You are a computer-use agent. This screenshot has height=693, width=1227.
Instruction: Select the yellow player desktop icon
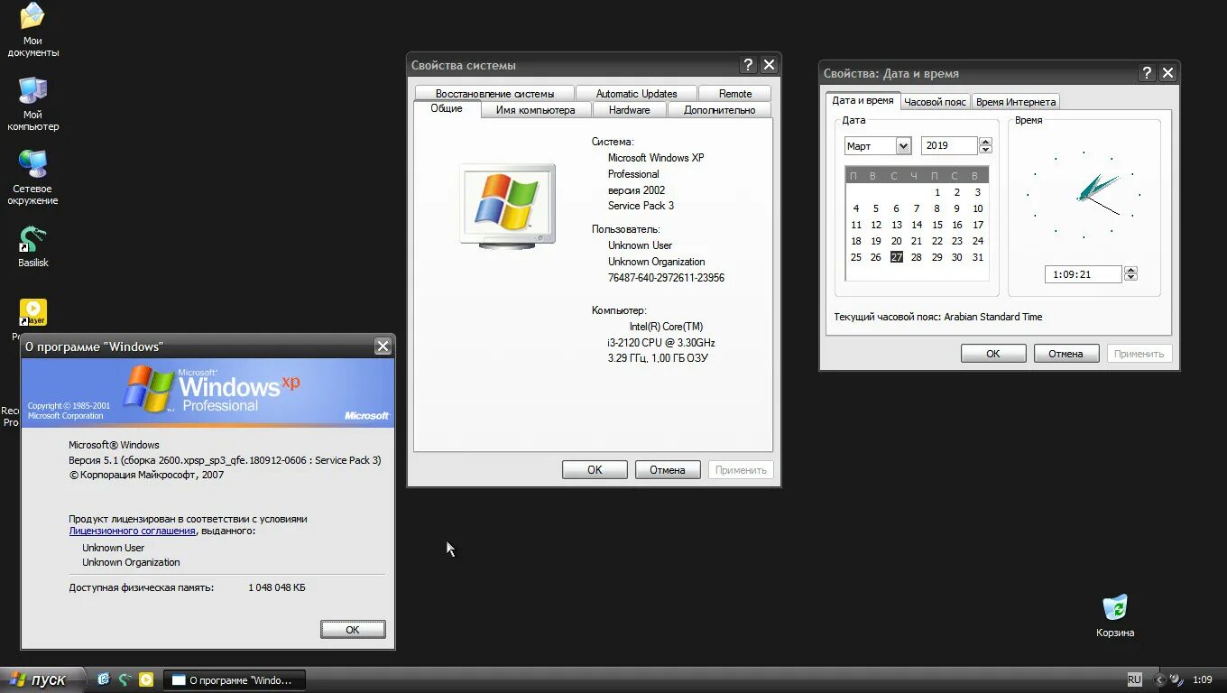(32, 312)
